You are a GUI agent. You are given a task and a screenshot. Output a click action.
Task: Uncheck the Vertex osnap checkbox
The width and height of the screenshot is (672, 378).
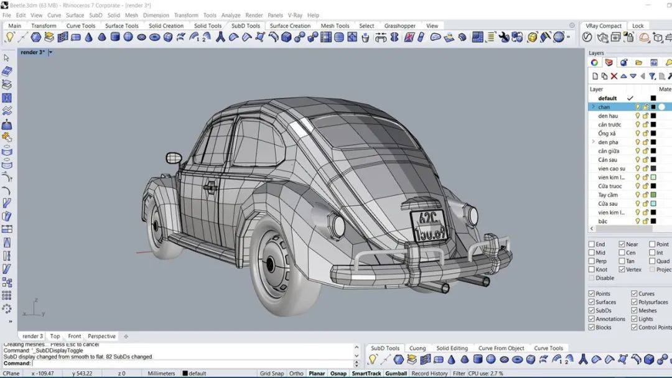(622, 269)
